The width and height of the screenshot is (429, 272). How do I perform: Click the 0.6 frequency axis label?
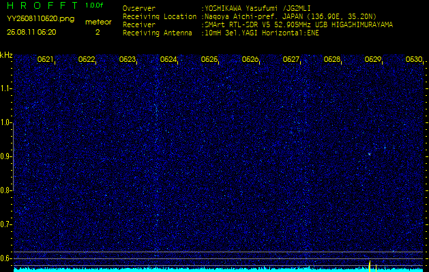5,258
